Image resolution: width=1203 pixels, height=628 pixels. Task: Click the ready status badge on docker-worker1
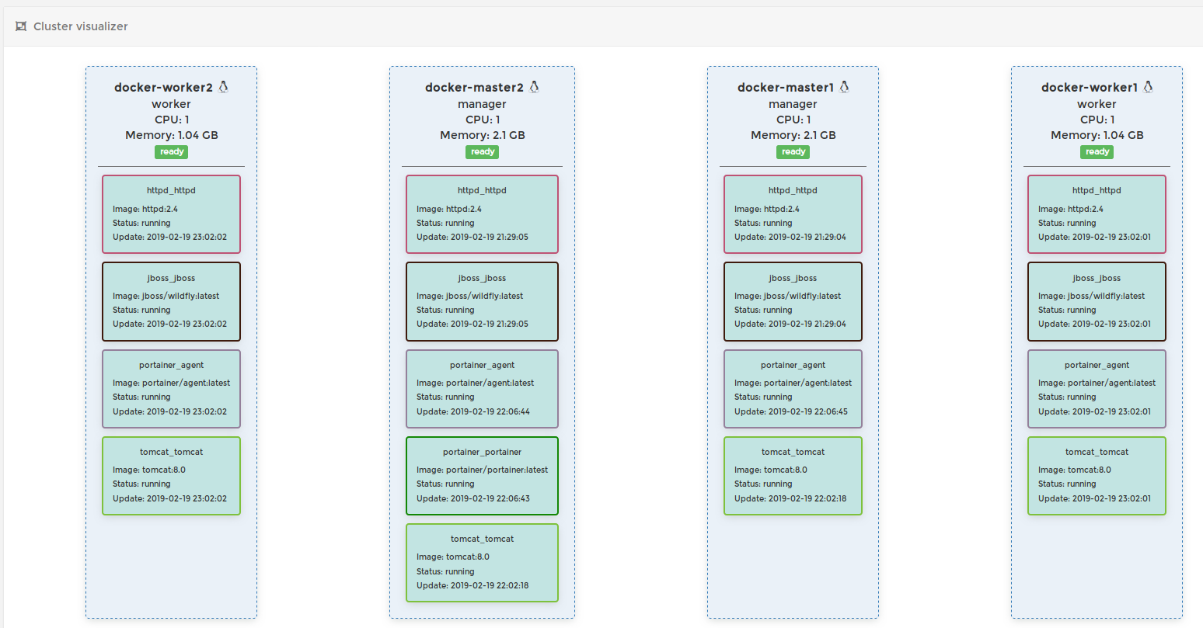[x=1097, y=152]
